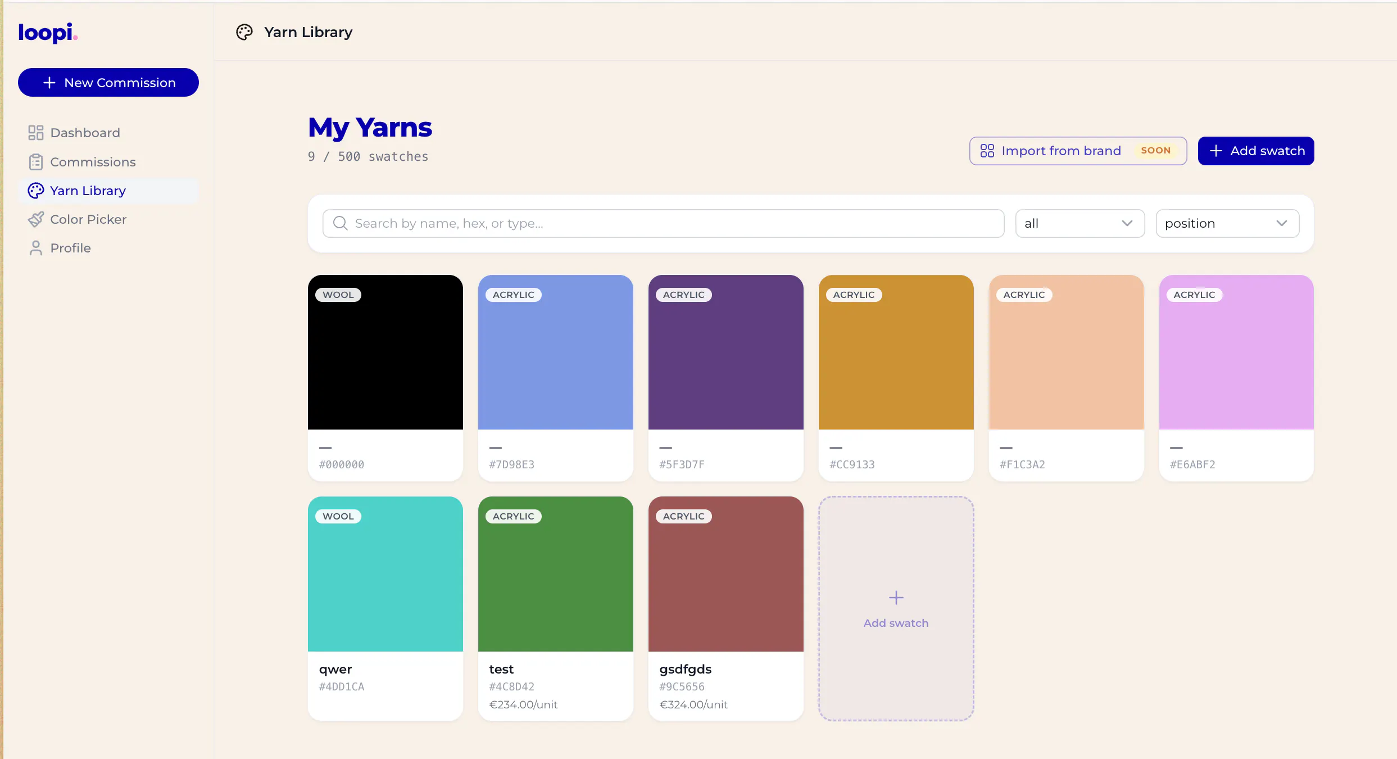Click ACRYLIC tag on #5F3D7F swatch
The width and height of the screenshot is (1397, 759).
coord(684,295)
